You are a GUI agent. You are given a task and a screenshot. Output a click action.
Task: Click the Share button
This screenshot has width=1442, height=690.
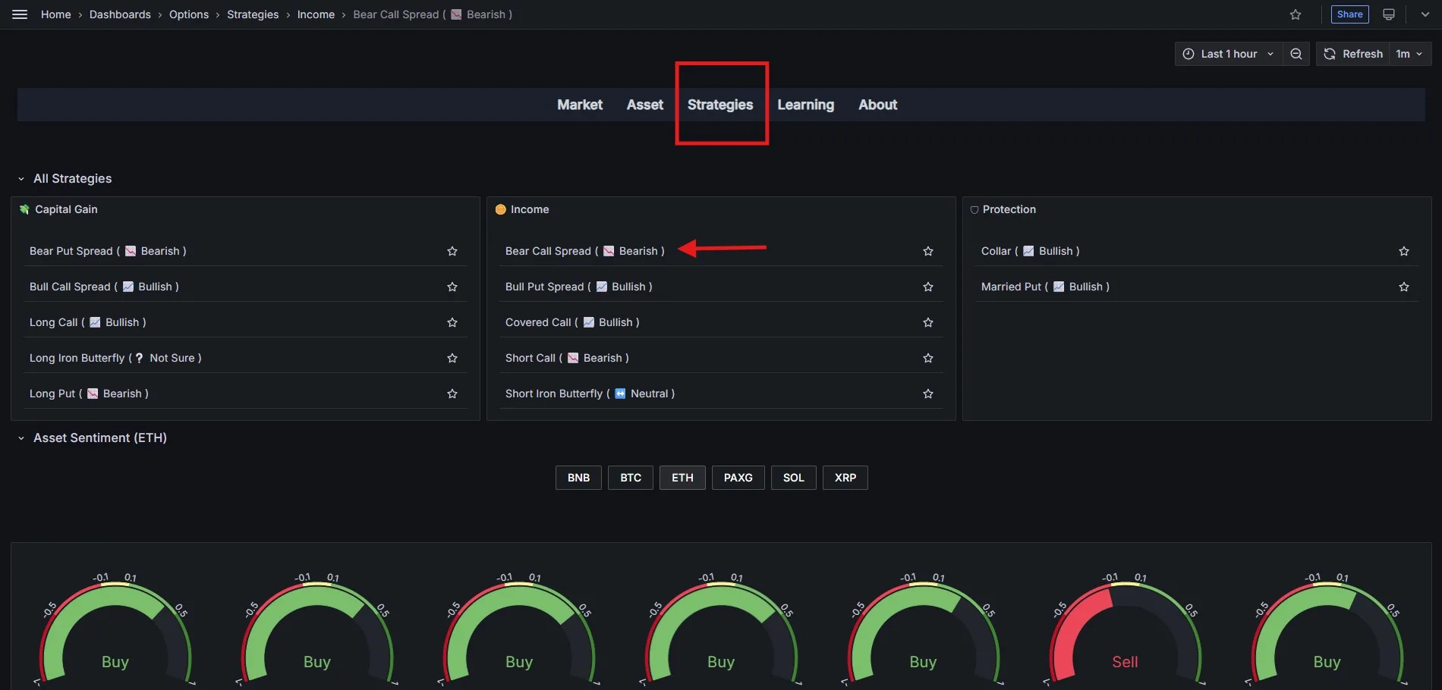[1349, 14]
